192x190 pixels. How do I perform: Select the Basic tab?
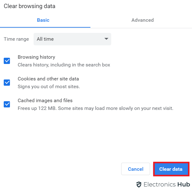coord(43,20)
